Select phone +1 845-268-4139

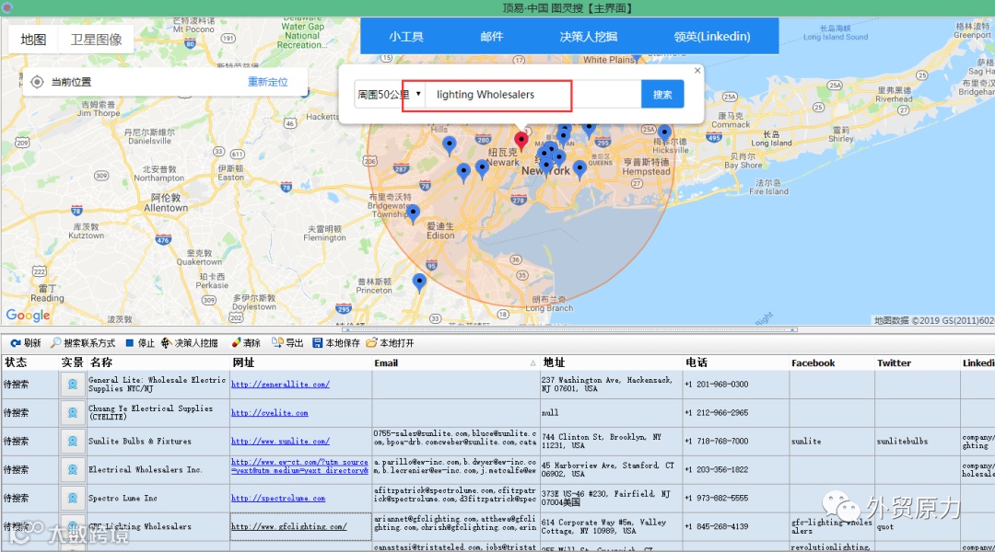[717, 526]
